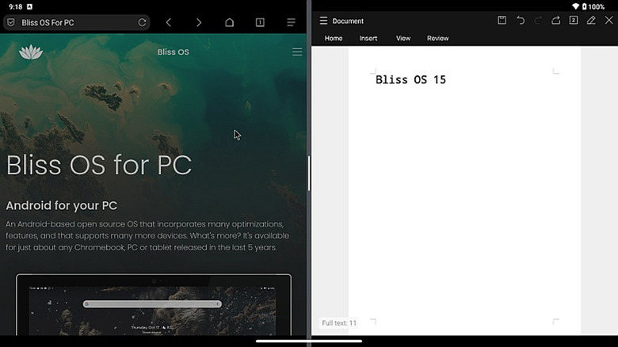Open the document windows switcher icon
This screenshot has height=347, width=618.
tap(574, 21)
